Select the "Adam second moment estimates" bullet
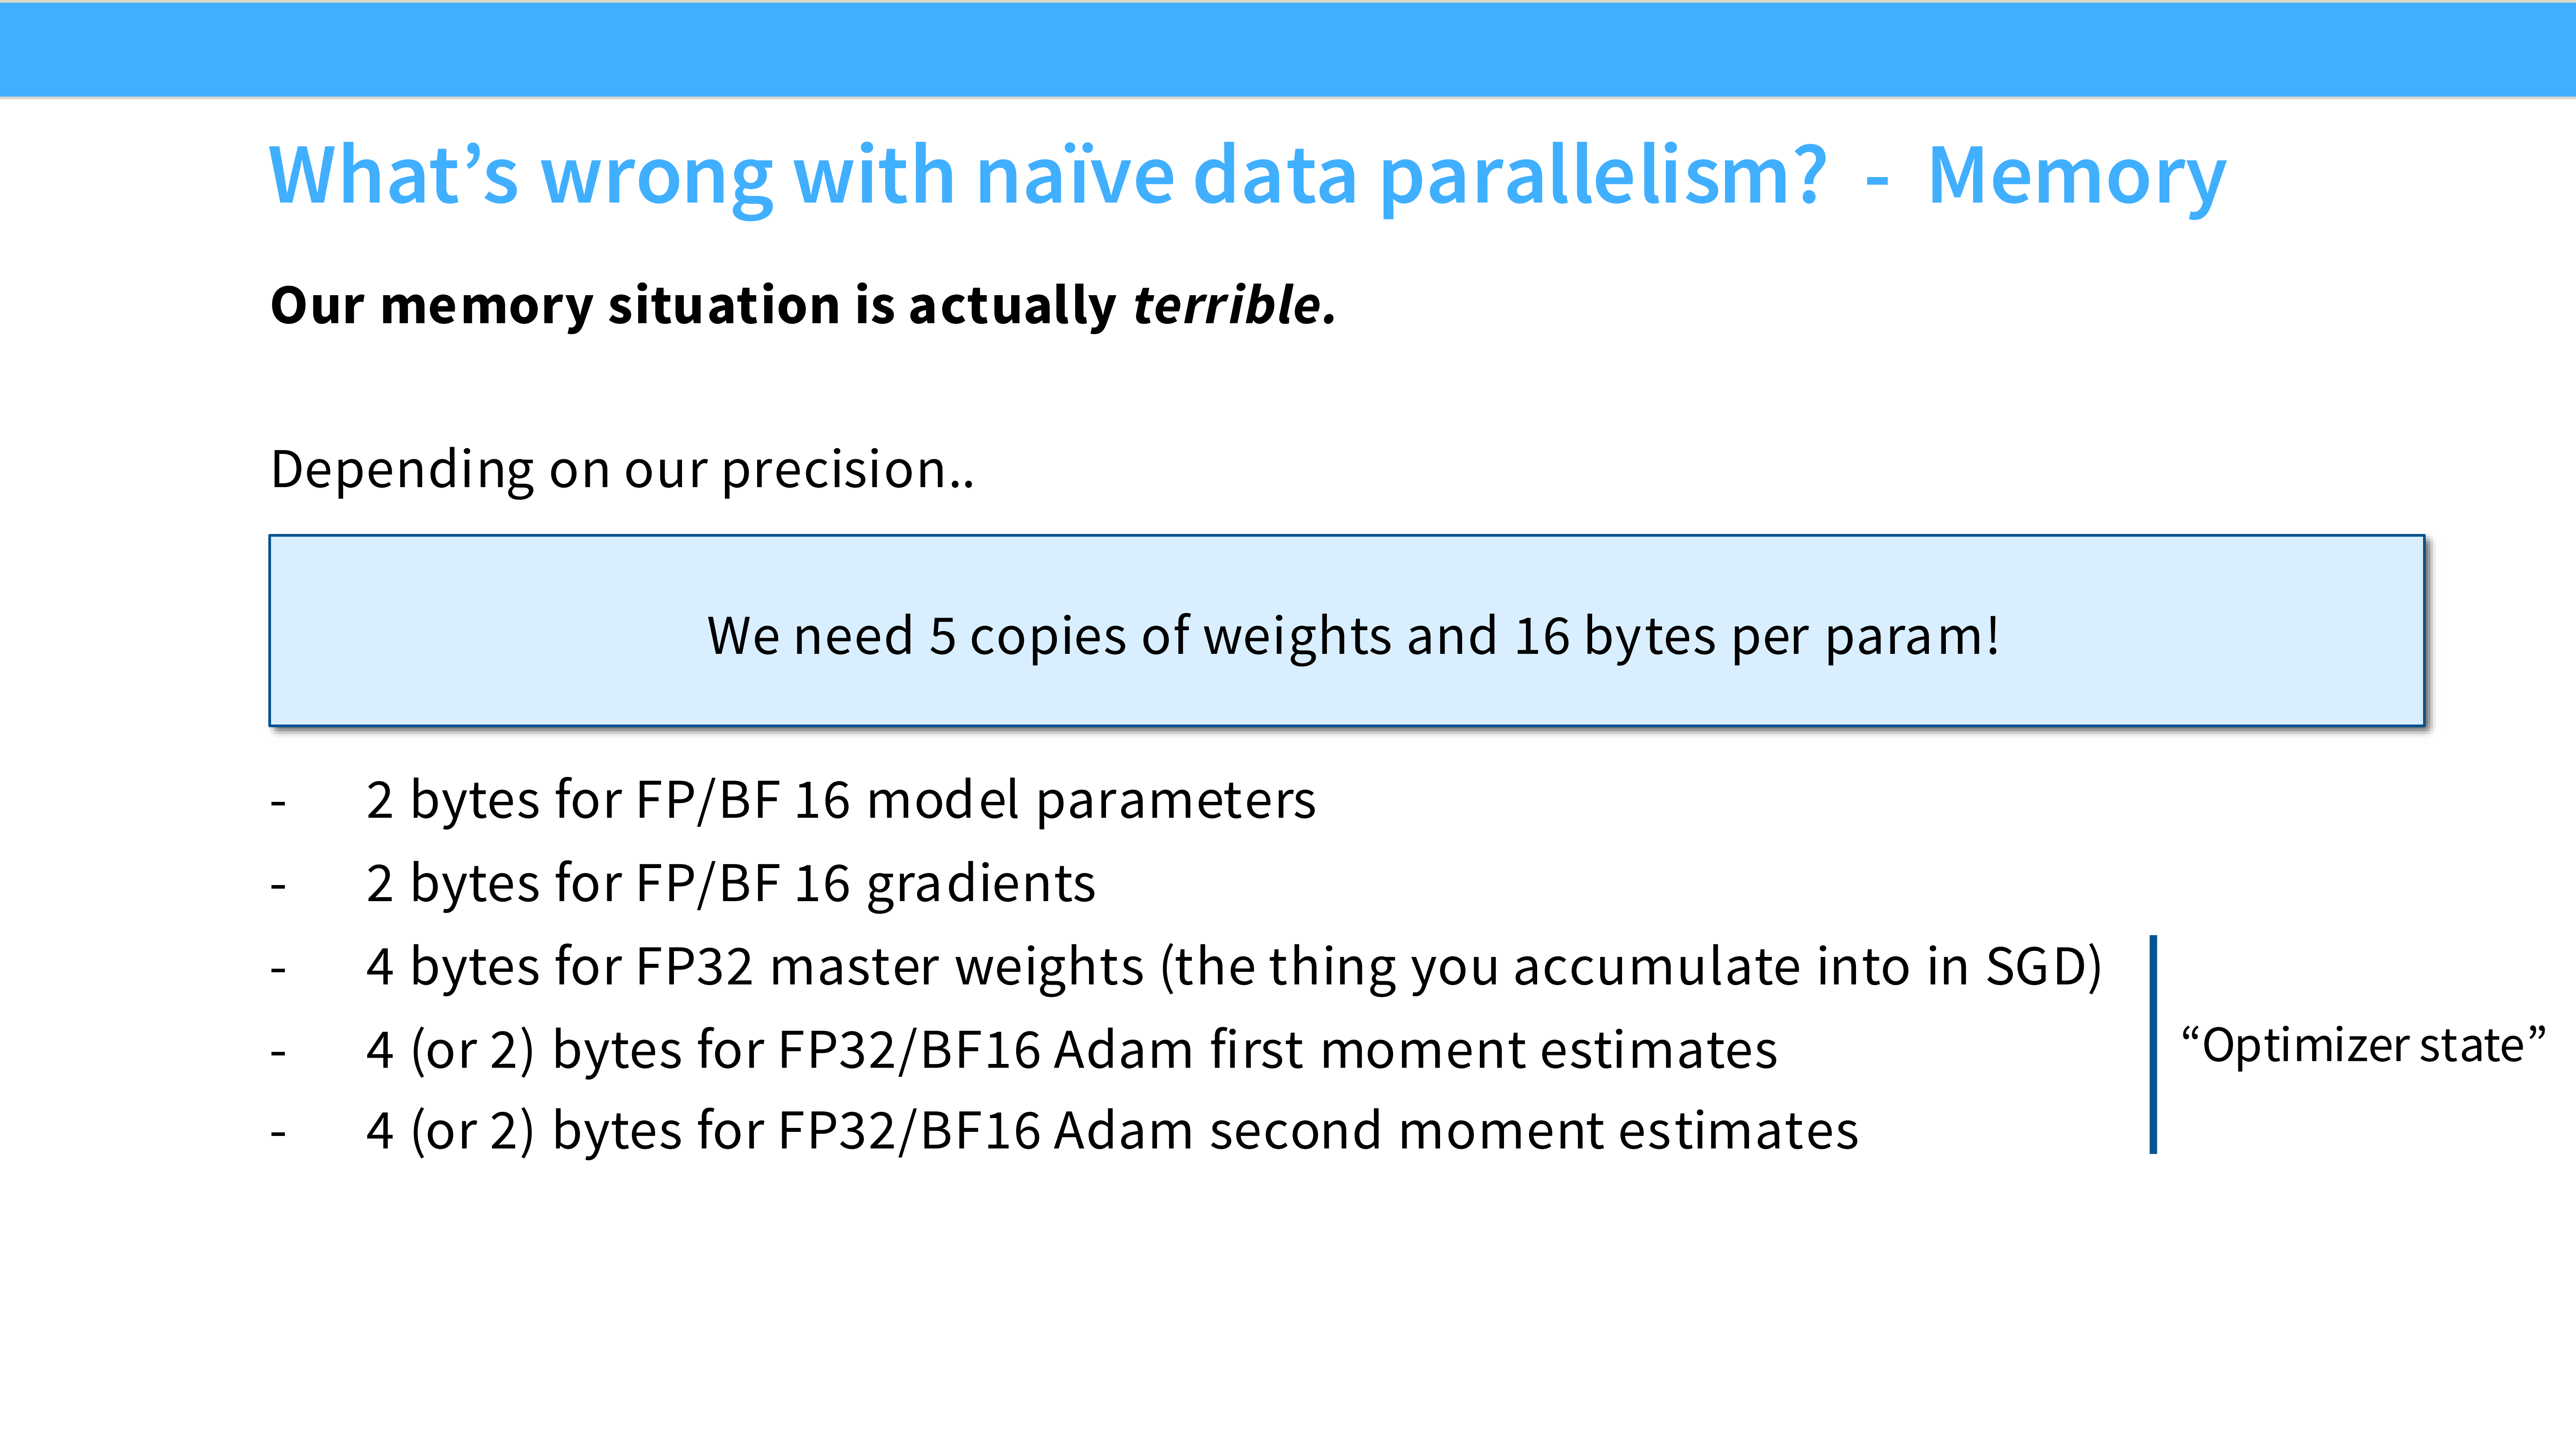This screenshot has height=1449, width=2576. [x=1111, y=1131]
